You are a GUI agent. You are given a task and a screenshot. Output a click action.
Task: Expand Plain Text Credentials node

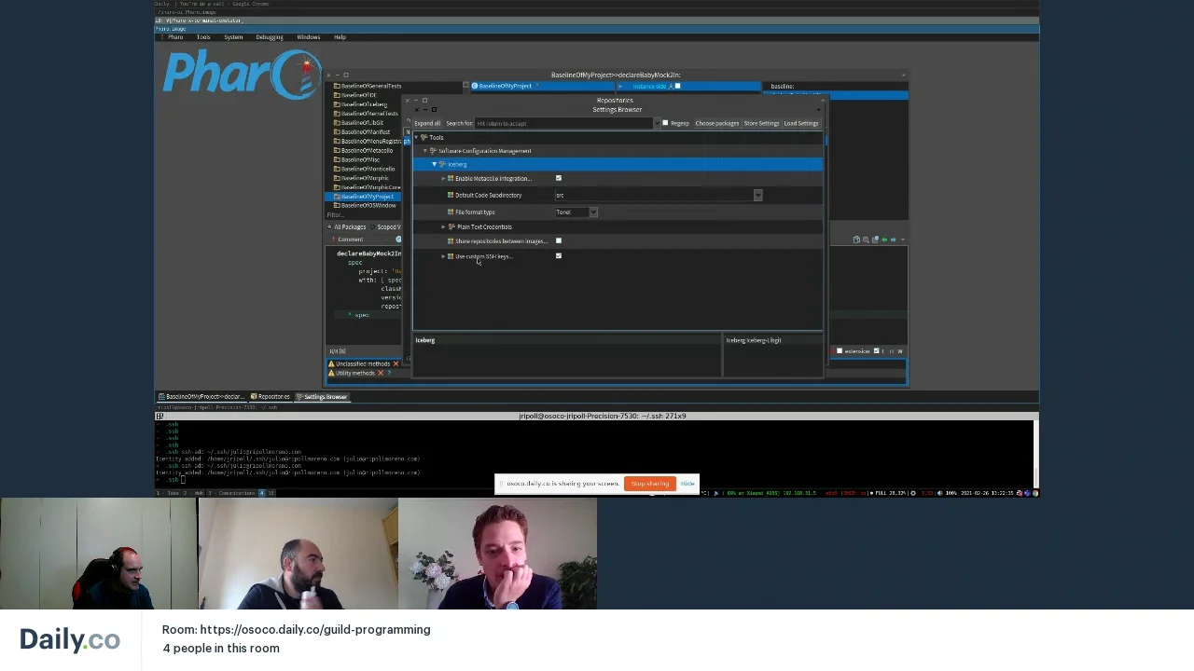443,226
